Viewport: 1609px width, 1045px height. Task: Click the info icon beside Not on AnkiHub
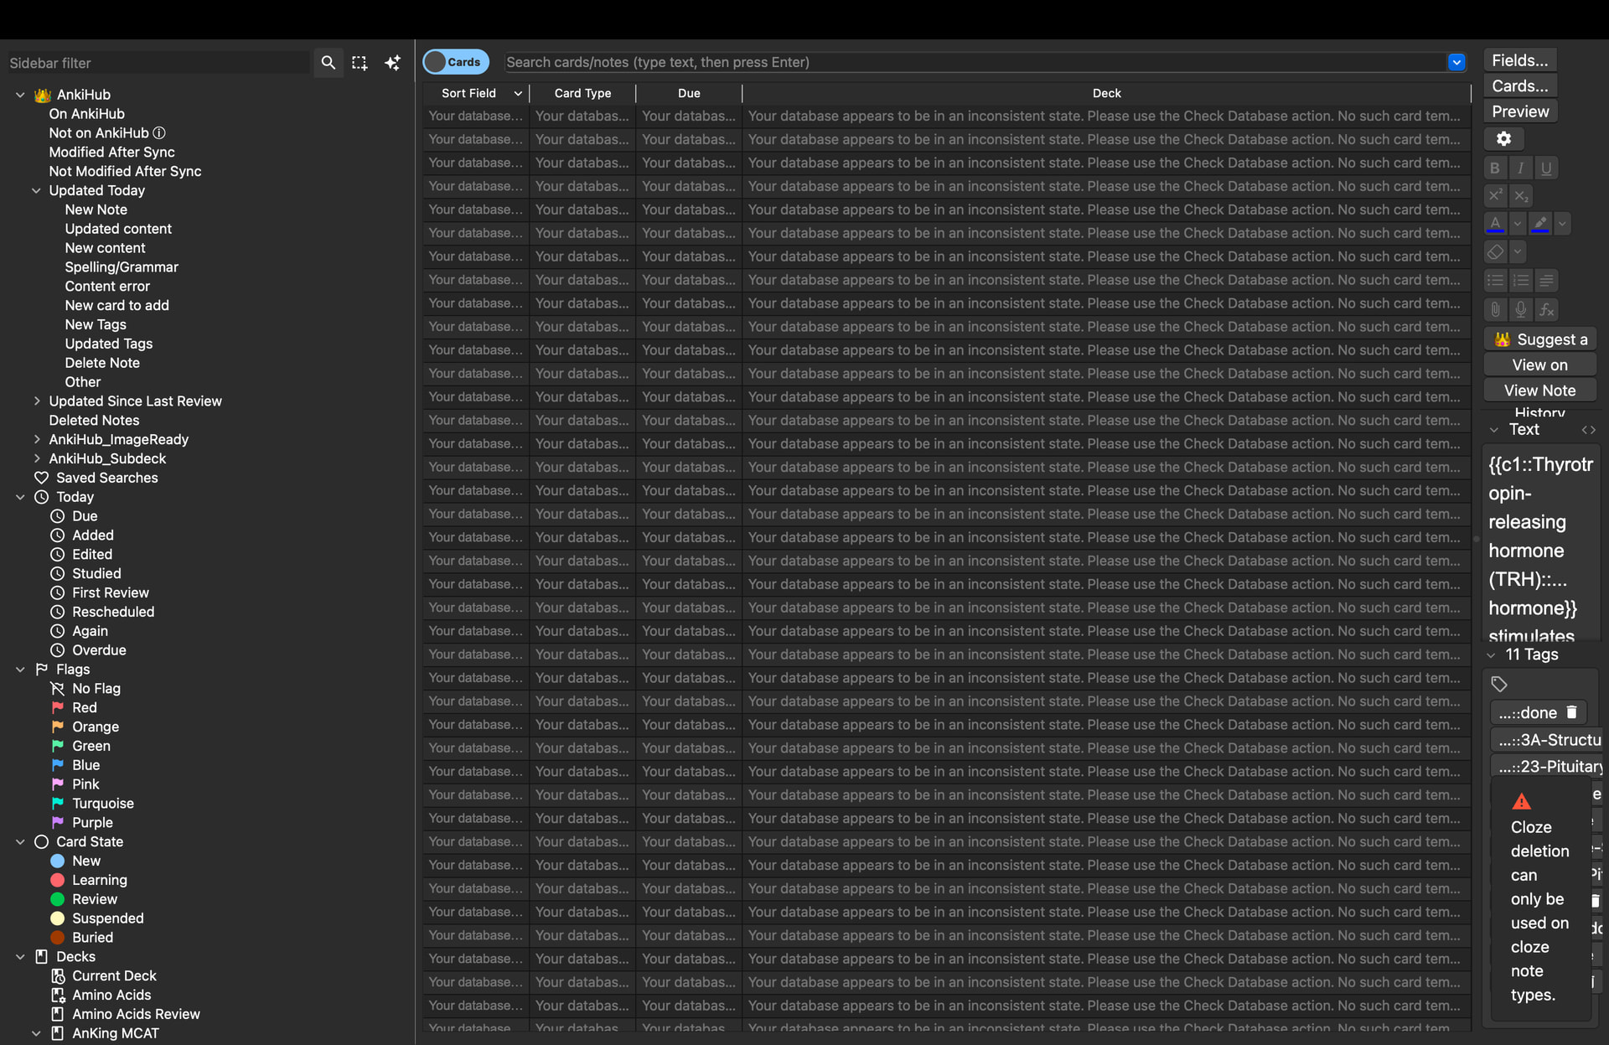click(x=159, y=133)
